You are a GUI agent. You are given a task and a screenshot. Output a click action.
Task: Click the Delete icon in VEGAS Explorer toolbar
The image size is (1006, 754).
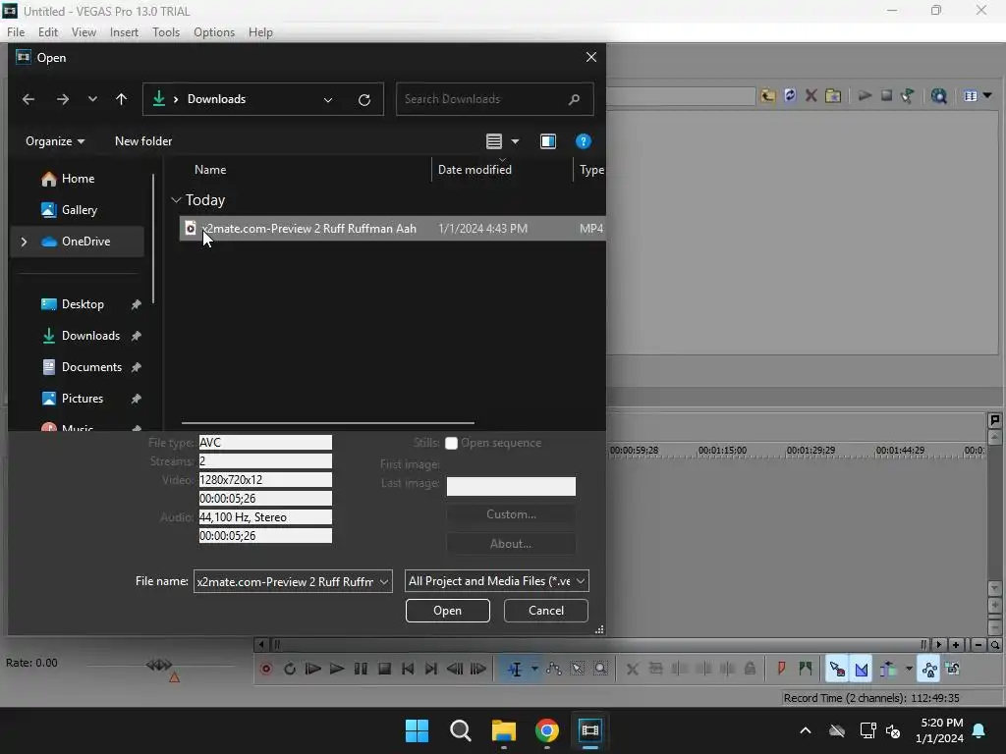[x=810, y=96]
